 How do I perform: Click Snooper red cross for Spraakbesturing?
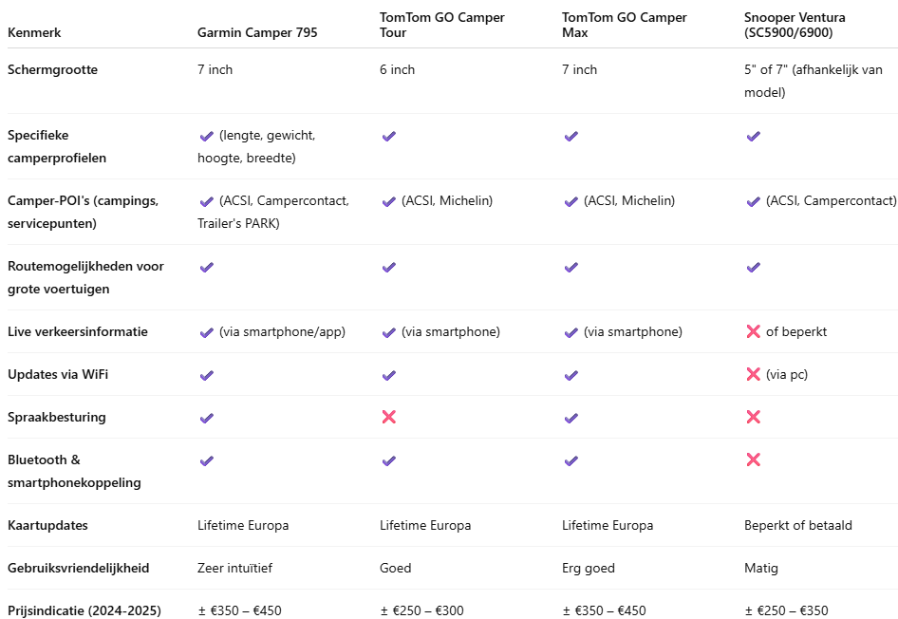(x=753, y=417)
